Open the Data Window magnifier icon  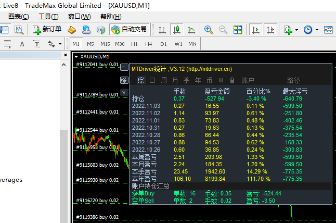(19, 30)
